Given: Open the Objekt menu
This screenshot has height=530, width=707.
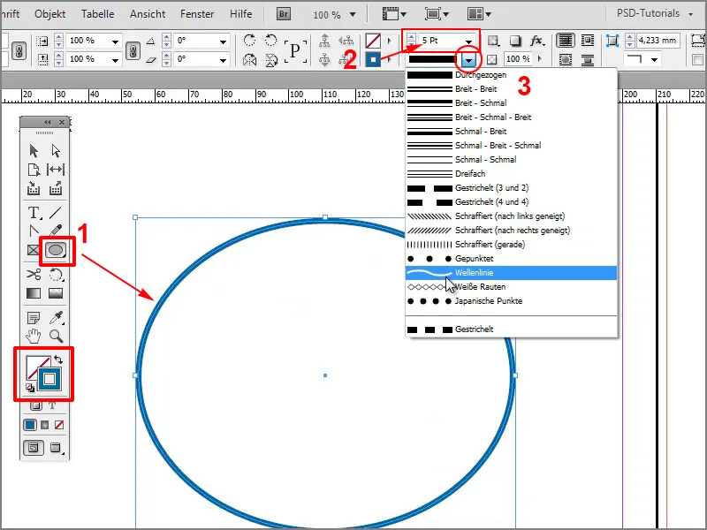Looking at the screenshot, I should 50,14.
